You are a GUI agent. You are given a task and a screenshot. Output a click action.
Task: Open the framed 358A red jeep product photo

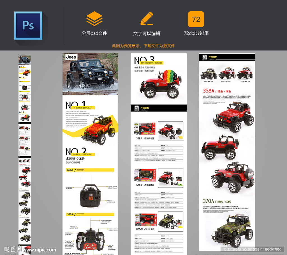click(170, 131)
